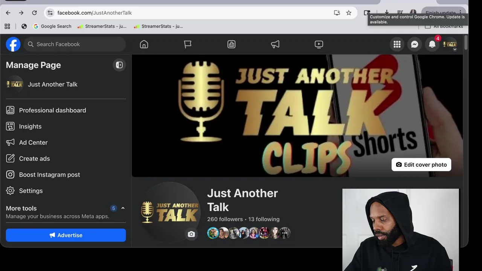482x271 pixels.
Task: Open Notifications bell
Action: pyautogui.click(x=432, y=44)
